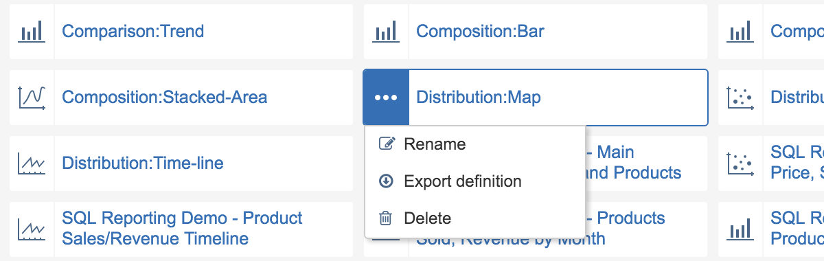Click scatter plot icon right of Distribution:Map

[x=740, y=98]
